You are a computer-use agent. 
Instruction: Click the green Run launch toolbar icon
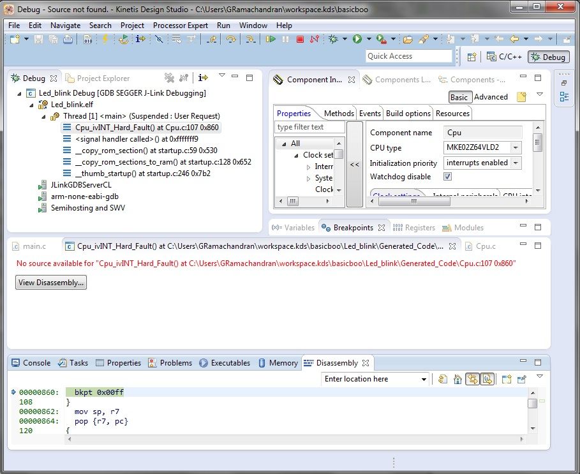click(357, 39)
